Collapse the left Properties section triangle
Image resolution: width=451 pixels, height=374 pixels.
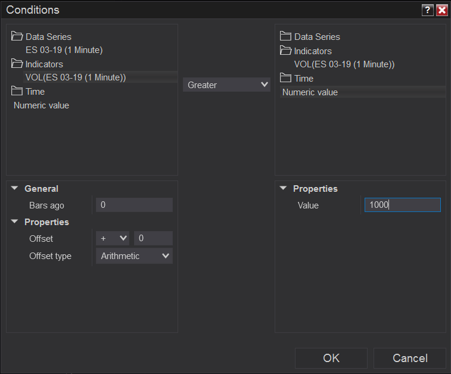pyautogui.click(x=14, y=222)
